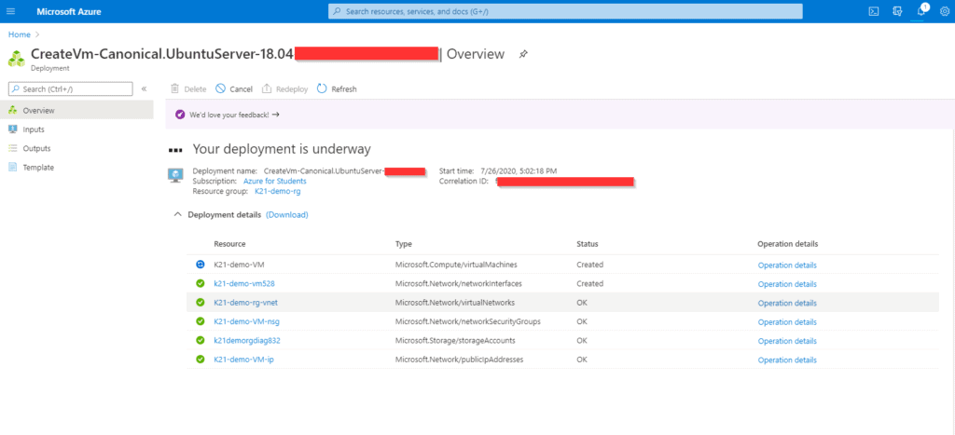Viewport: 955px width, 435px height.
Task: Click Microsoft.Network/networkSecurityGroups type cell
Action: (468, 321)
